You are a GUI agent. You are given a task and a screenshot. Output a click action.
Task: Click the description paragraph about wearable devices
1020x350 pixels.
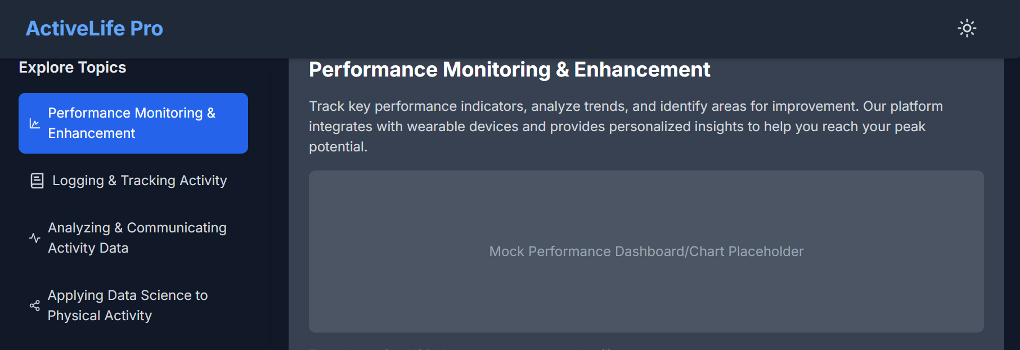(x=617, y=127)
